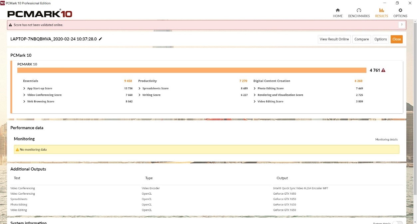Click OpenCL in the Video Editing output row

pyautogui.click(x=147, y=210)
